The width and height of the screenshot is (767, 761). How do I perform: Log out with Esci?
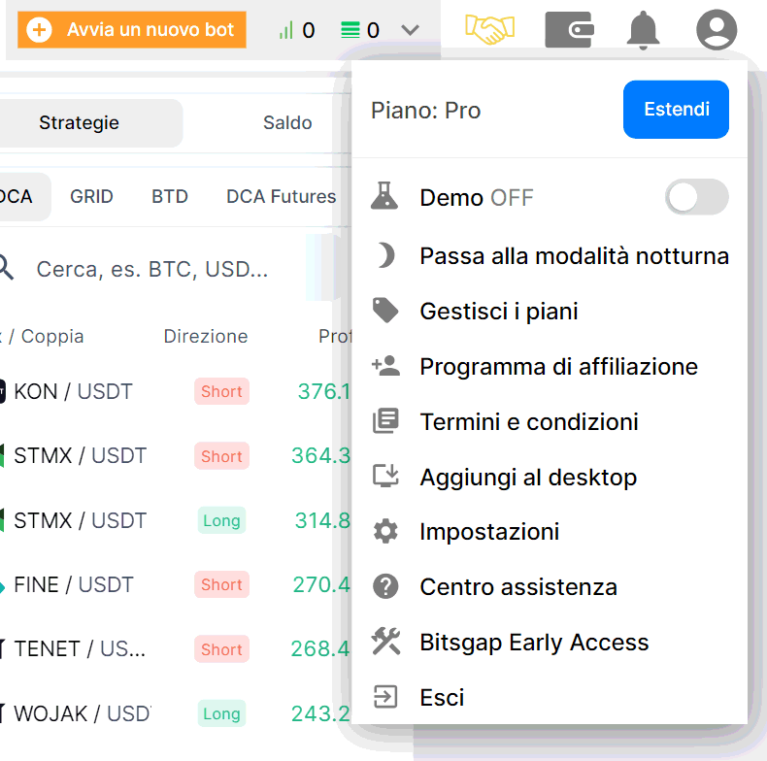tap(442, 698)
